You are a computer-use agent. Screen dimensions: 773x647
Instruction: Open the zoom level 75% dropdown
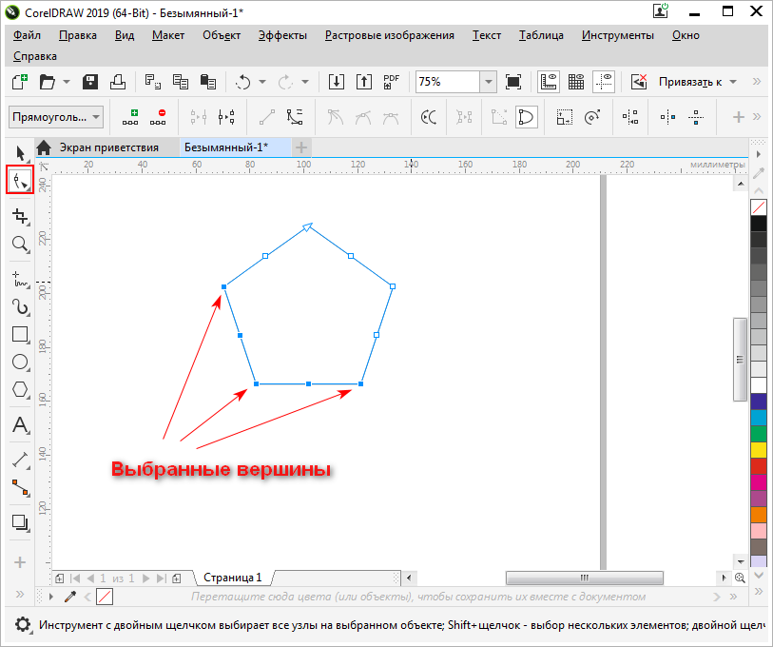pos(488,82)
